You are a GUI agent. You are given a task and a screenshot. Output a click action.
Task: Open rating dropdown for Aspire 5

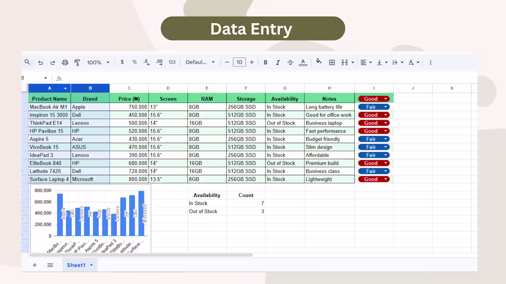coord(385,139)
